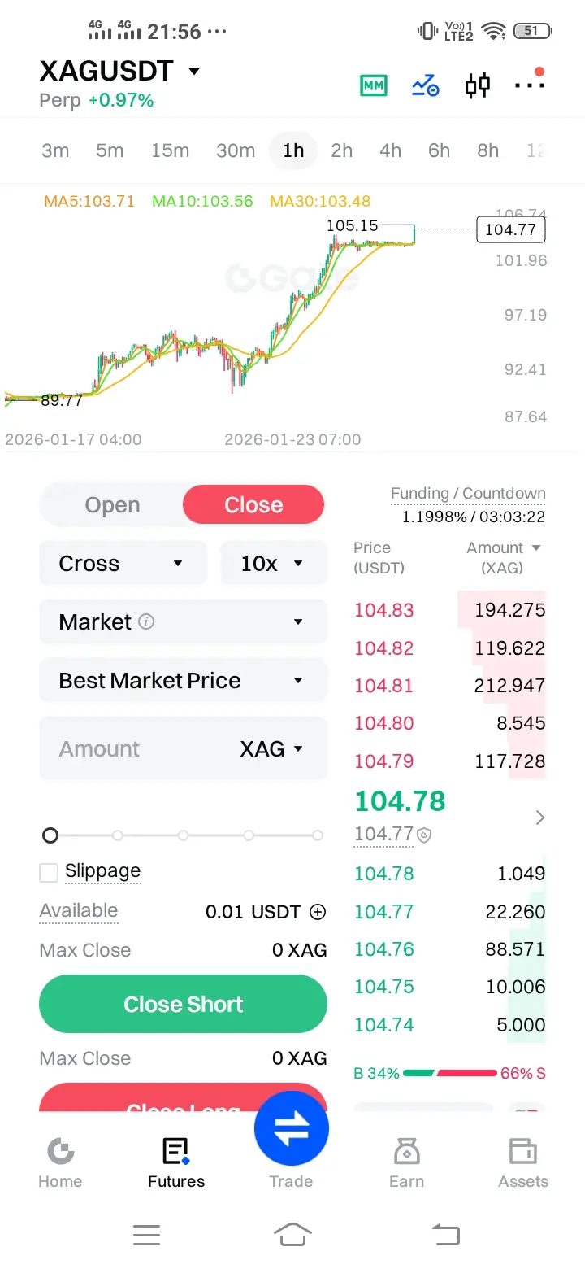Open the Cross margin mode dropdown
Viewport: 585px width, 1269px height.
tap(122, 564)
